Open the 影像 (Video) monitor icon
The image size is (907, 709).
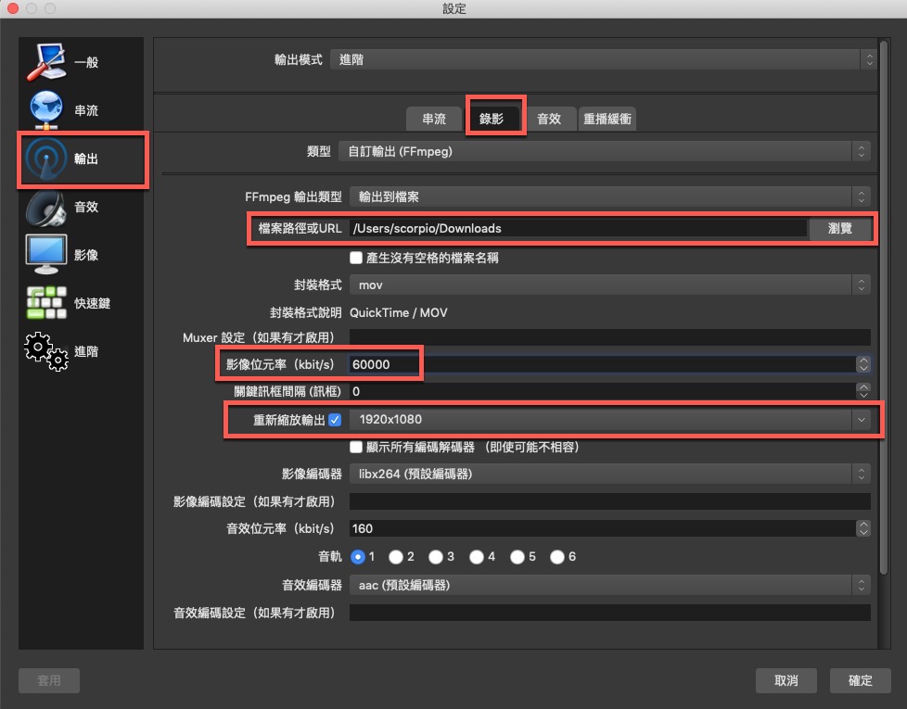click(x=46, y=255)
